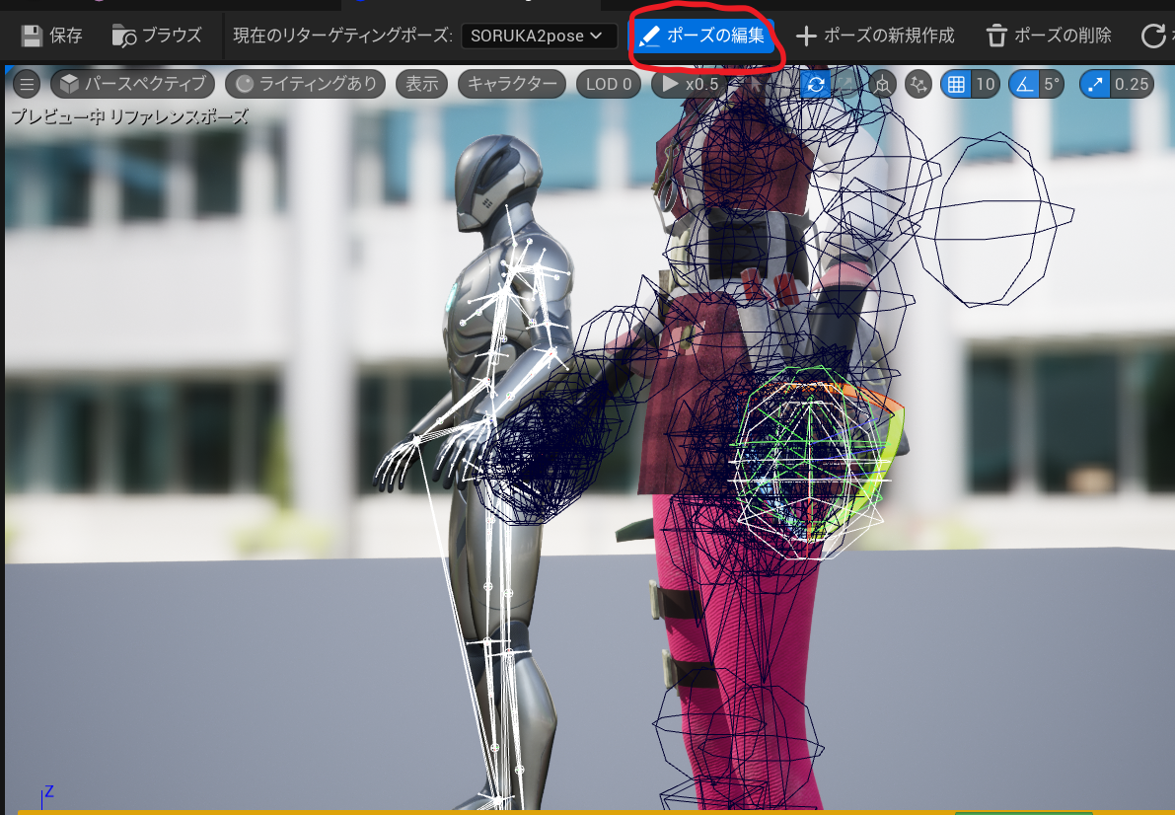Open the surface snapping options icon
1175x815 pixels.
(918, 84)
